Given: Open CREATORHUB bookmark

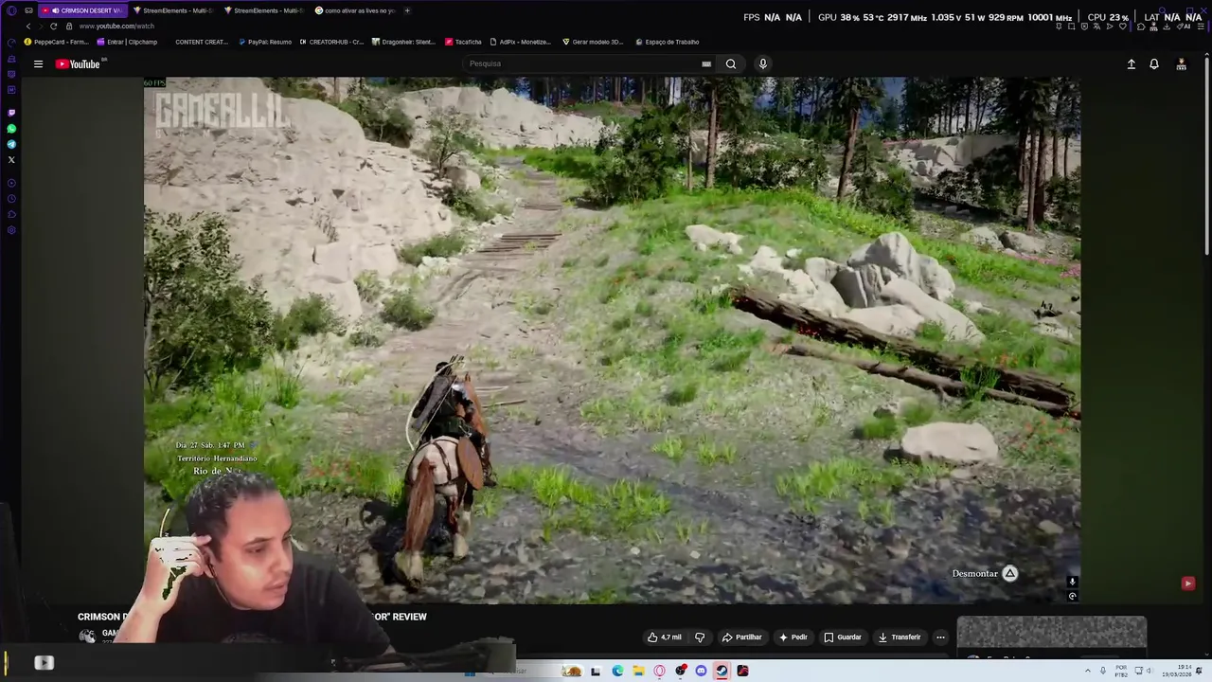Looking at the screenshot, I should (x=331, y=42).
